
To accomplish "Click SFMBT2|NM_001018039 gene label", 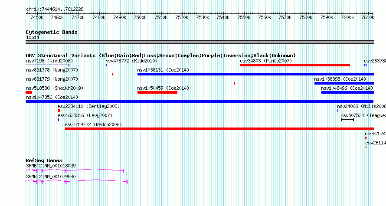I will click(x=51, y=166).
